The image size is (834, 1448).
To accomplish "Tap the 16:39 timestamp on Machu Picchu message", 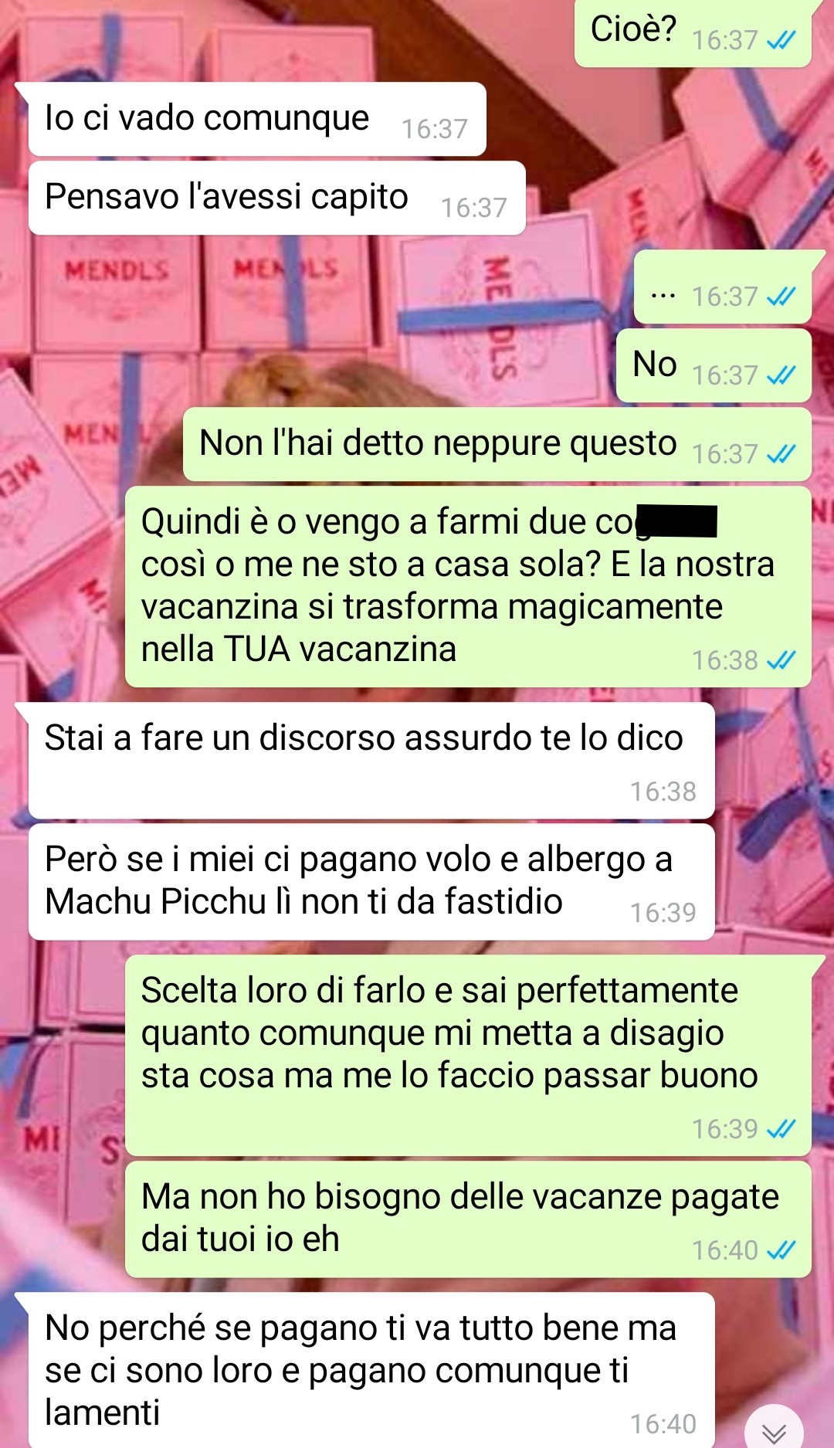I will (663, 913).
